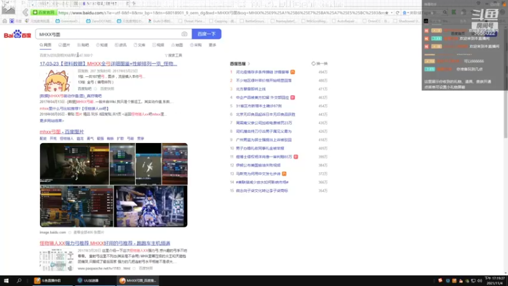Image resolution: width=508 pixels, height=286 pixels.
Task: Click the refresh hot-list icon 换一换
Action: [x=319, y=64]
